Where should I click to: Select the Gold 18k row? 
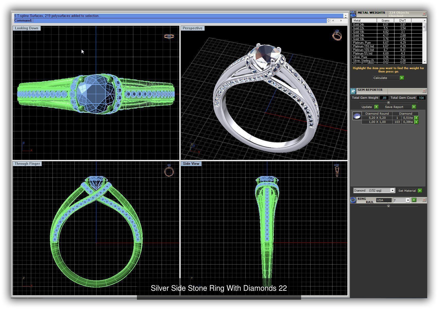(x=387, y=32)
